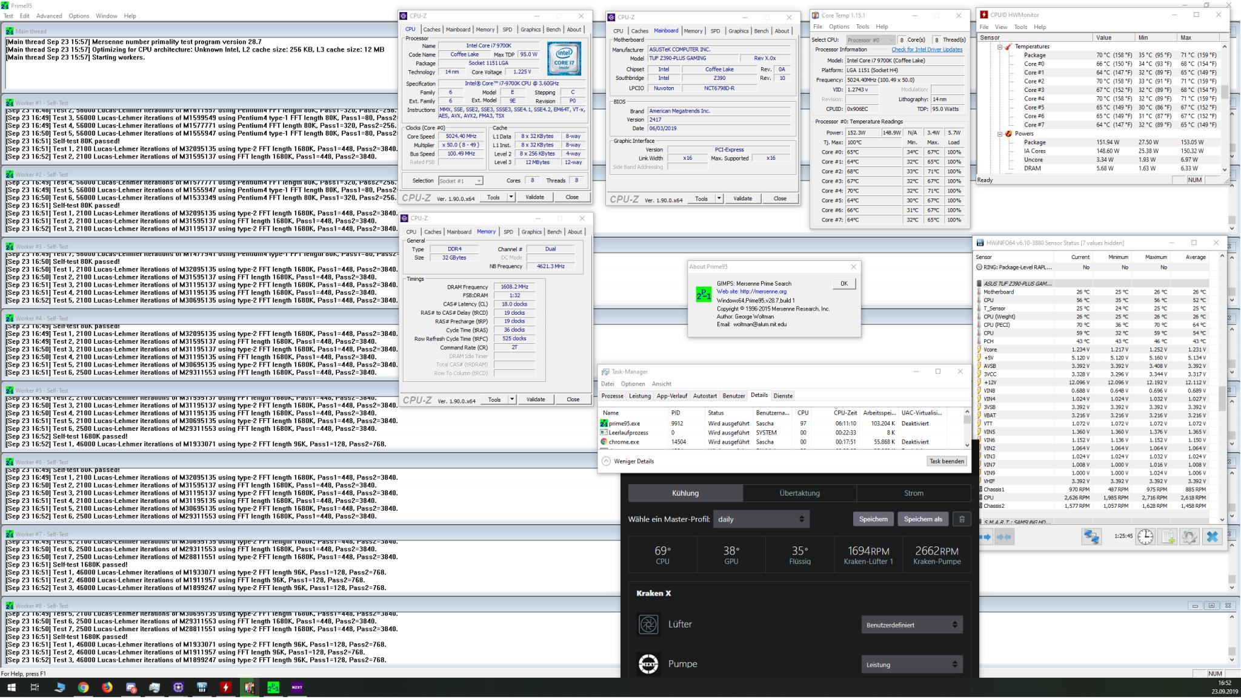
Task: Click Check for Intel Driver Updates link
Action: pyautogui.click(x=927, y=50)
